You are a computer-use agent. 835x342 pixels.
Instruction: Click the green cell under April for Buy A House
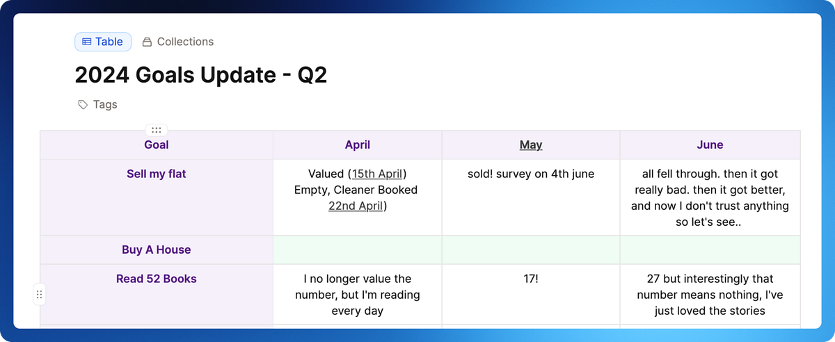point(358,250)
